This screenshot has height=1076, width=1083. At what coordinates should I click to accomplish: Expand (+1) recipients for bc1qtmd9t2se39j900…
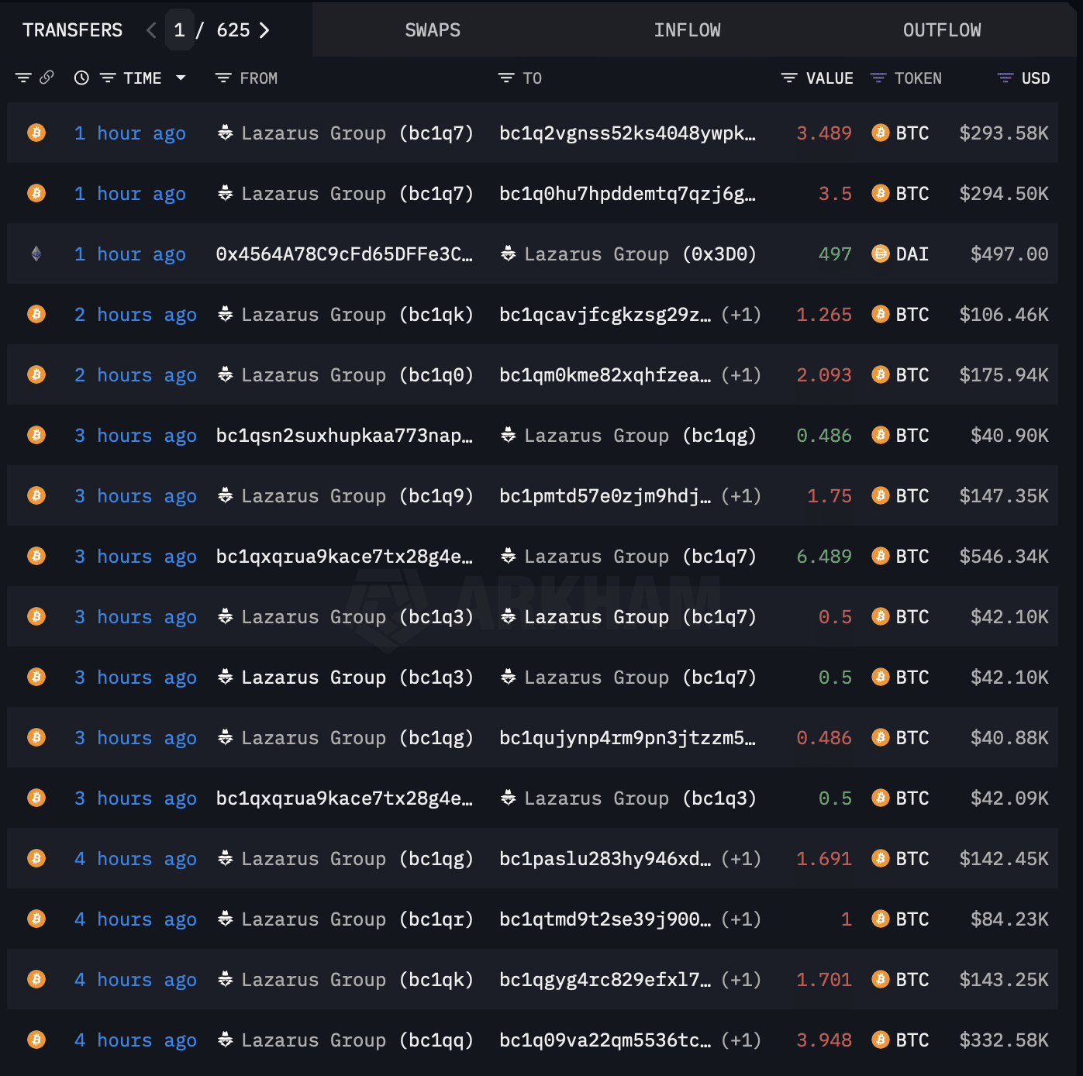[x=740, y=919]
